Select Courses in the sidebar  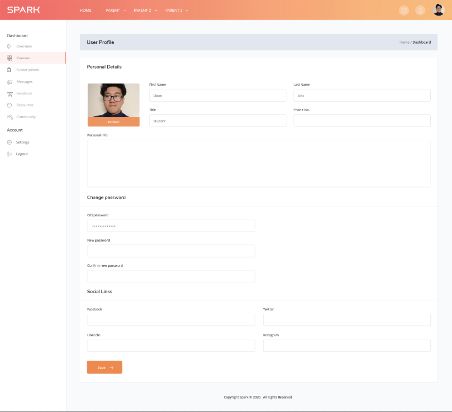click(23, 58)
